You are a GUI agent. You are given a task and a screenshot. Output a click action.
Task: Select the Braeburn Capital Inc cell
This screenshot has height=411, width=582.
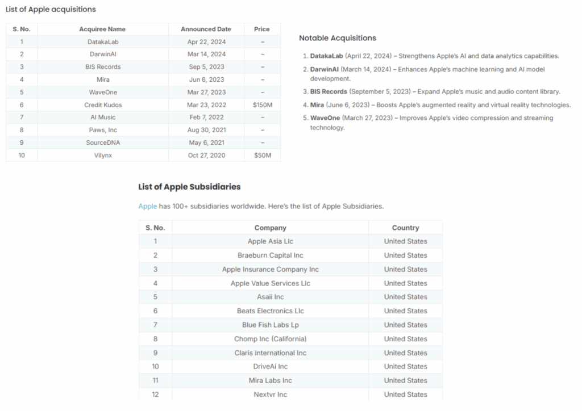pyautogui.click(x=271, y=255)
